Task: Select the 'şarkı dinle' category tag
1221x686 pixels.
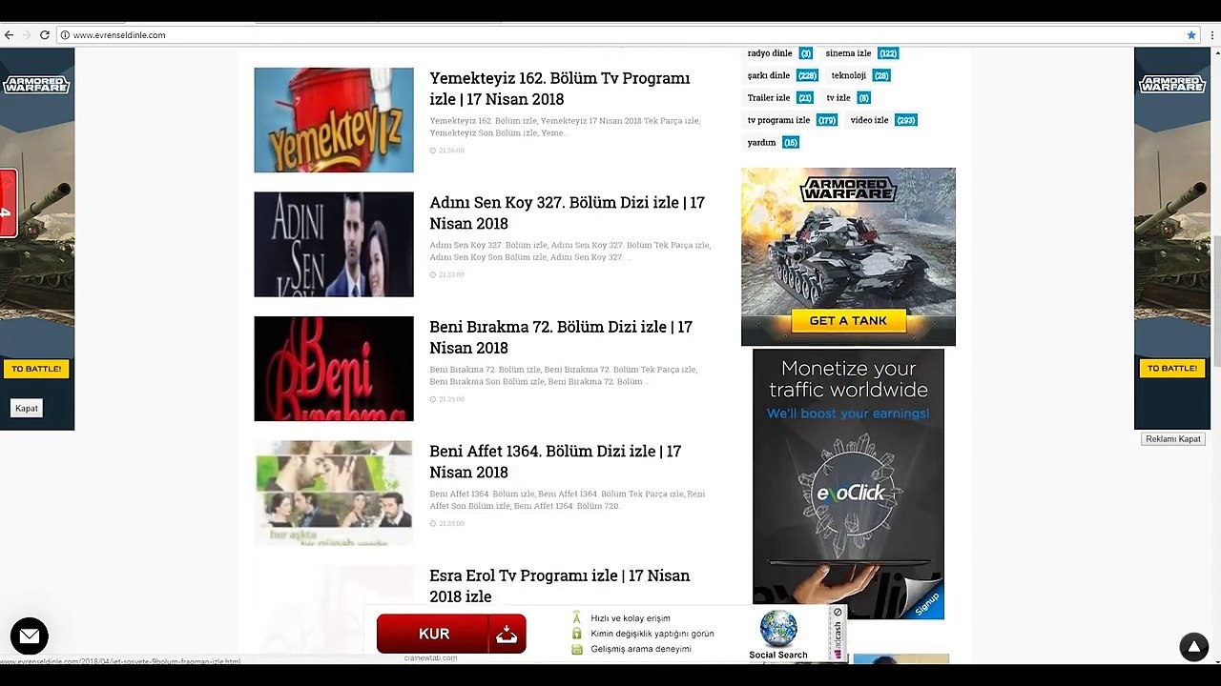Action: [x=769, y=75]
